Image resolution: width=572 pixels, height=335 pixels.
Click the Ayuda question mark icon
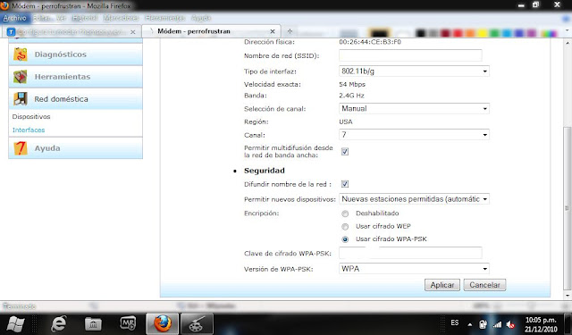coord(21,148)
